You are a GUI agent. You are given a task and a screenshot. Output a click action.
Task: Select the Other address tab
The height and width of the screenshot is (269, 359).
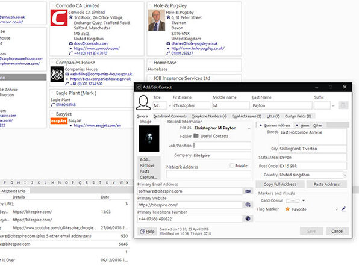317,125
